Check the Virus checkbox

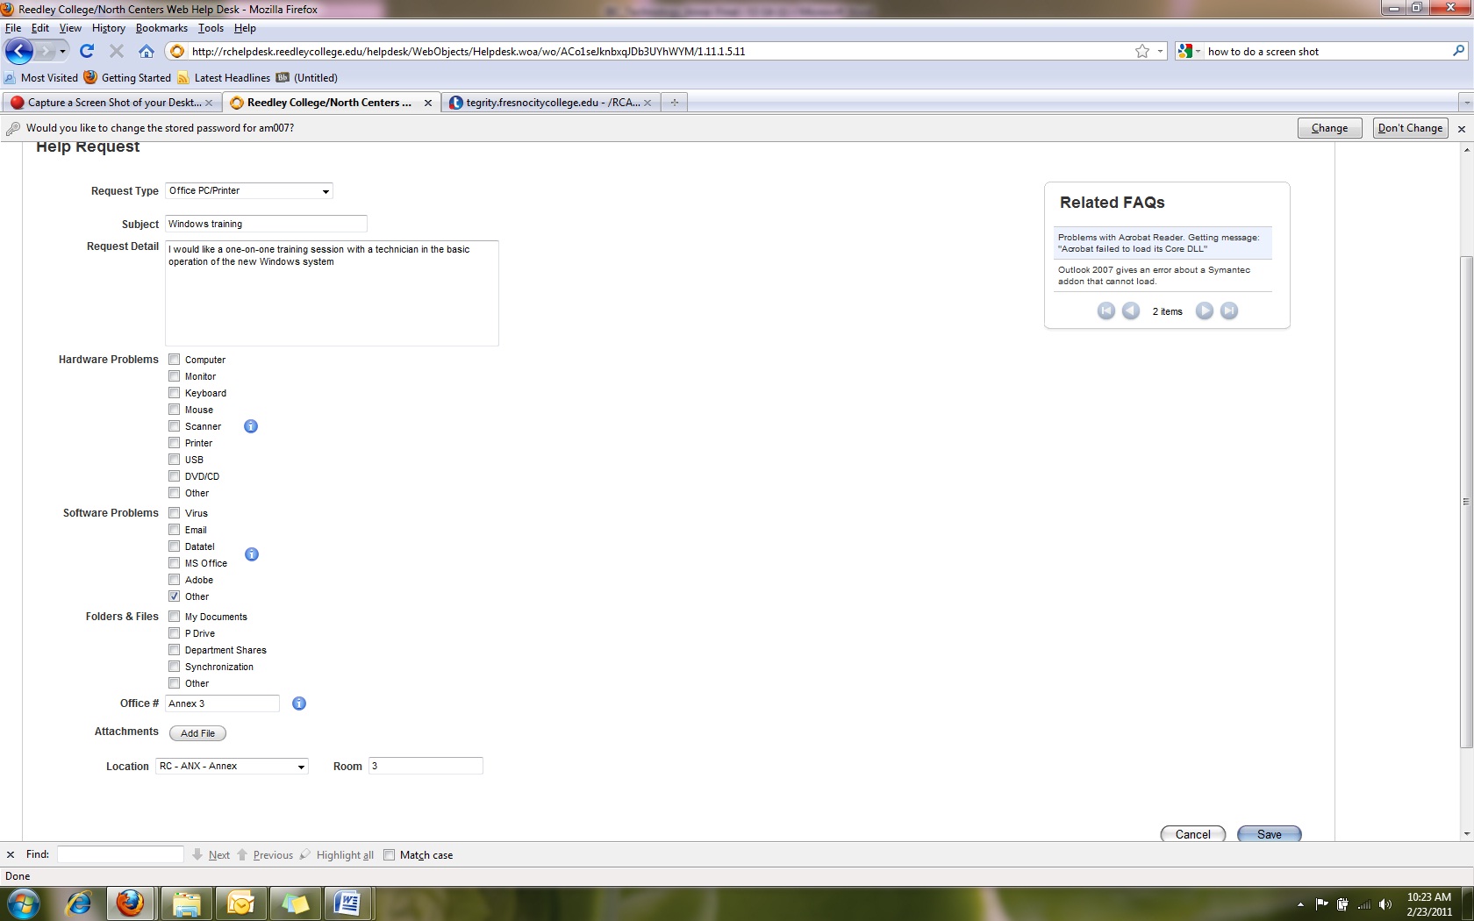pos(175,513)
